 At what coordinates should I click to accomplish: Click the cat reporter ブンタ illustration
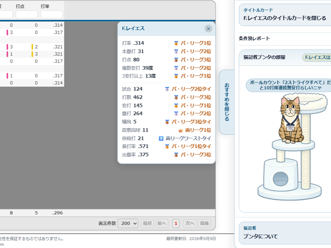(x=291, y=120)
